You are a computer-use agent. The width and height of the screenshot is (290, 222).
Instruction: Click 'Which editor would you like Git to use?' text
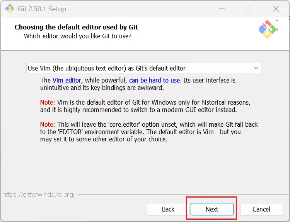[x=78, y=36]
